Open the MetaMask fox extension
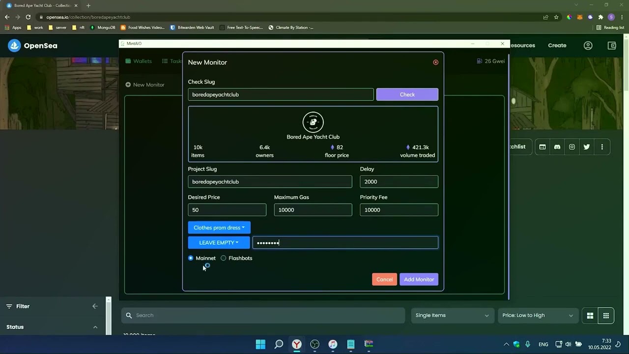Viewport: 629px width, 354px height. (x=579, y=17)
